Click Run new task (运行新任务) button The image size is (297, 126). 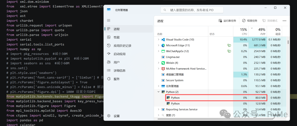tap(227, 21)
